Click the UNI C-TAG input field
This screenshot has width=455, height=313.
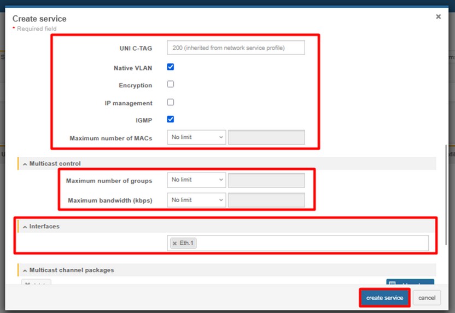click(x=236, y=48)
